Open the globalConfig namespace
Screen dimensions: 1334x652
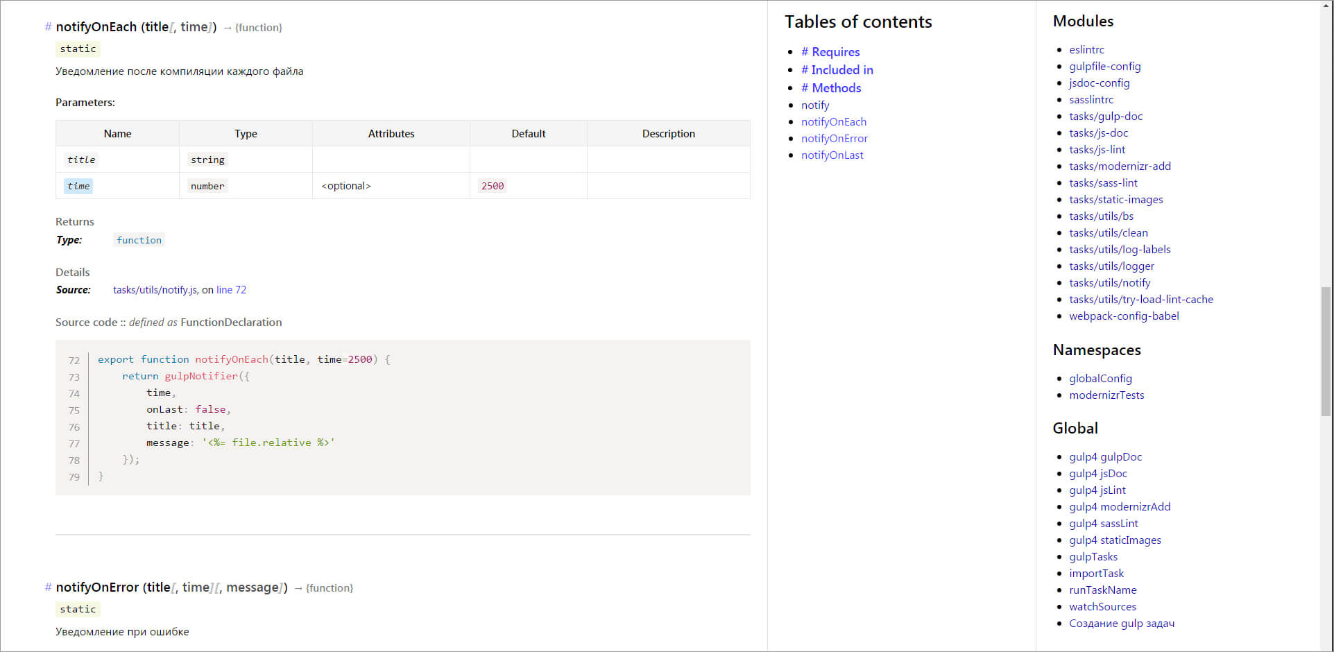click(1101, 379)
